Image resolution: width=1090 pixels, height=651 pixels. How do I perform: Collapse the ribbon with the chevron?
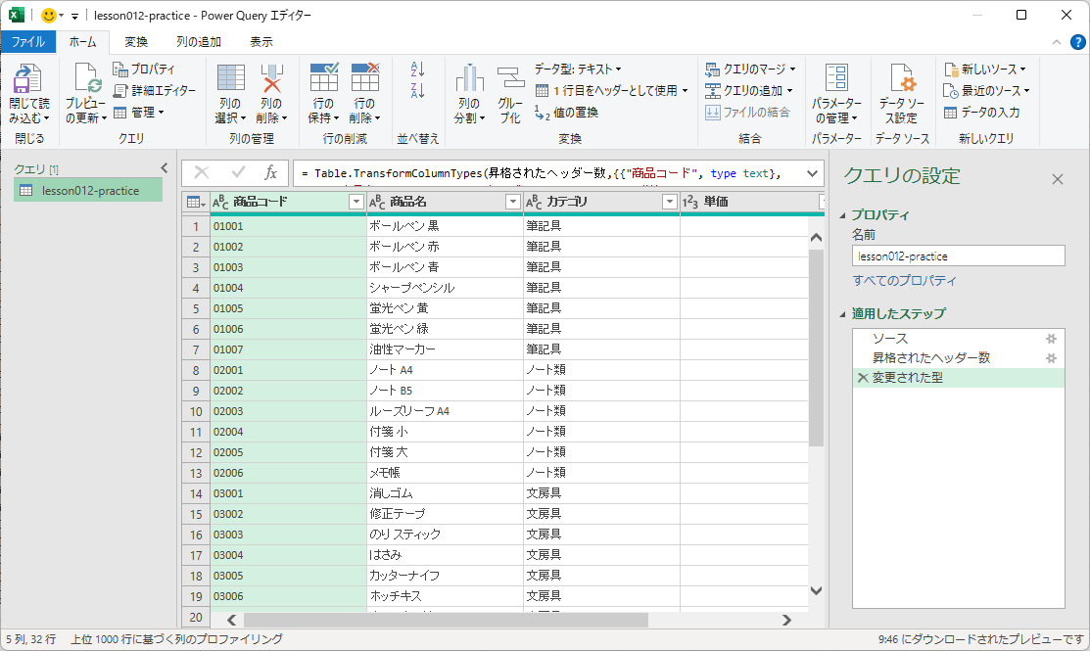coord(1057,42)
